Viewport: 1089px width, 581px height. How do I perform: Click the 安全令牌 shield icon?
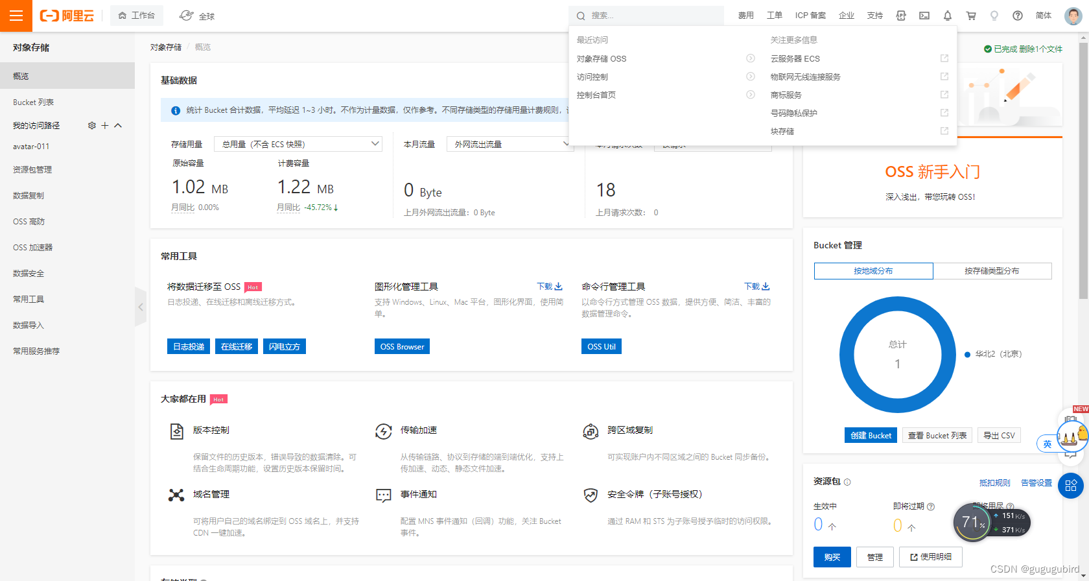coord(591,495)
